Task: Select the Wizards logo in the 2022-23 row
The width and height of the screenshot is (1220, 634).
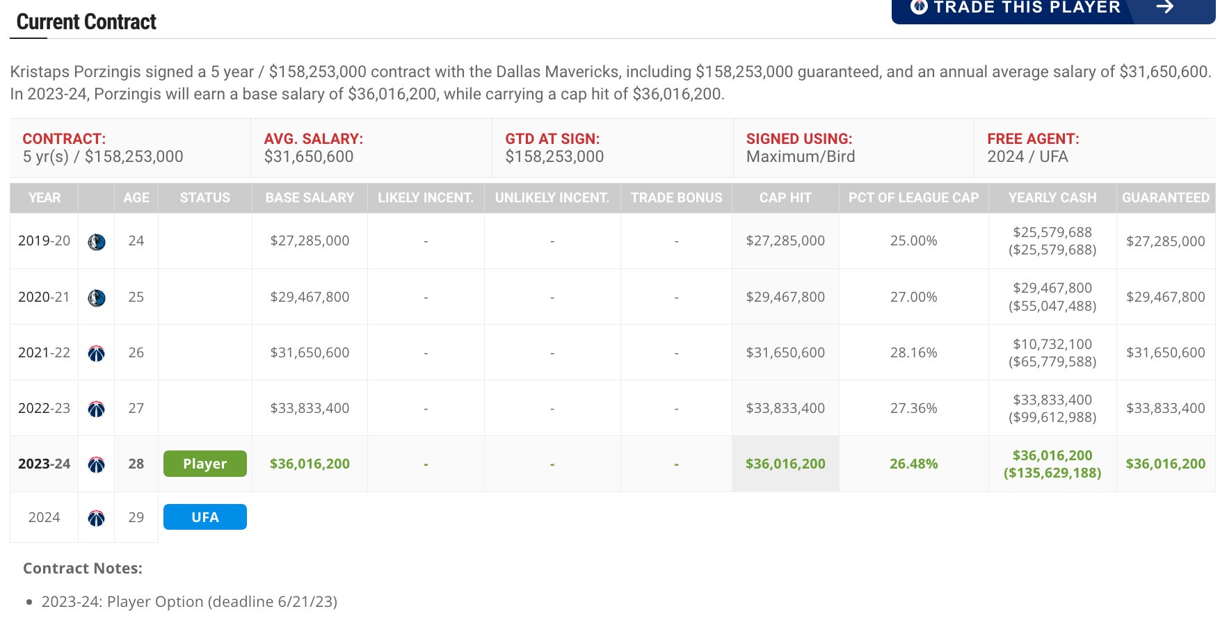Action: 97,409
